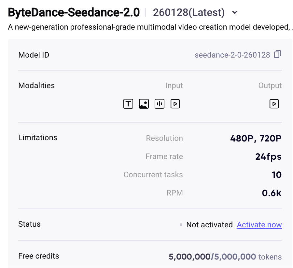Open the truncated model description text

tap(146, 27)
